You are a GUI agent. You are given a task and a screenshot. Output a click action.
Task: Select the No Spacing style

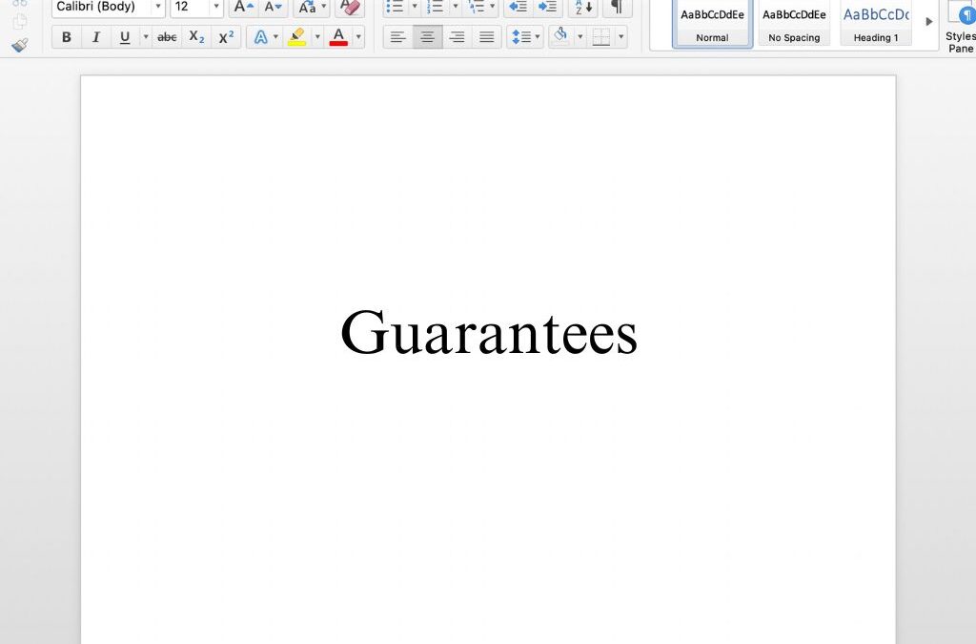(x=794, y=23)
